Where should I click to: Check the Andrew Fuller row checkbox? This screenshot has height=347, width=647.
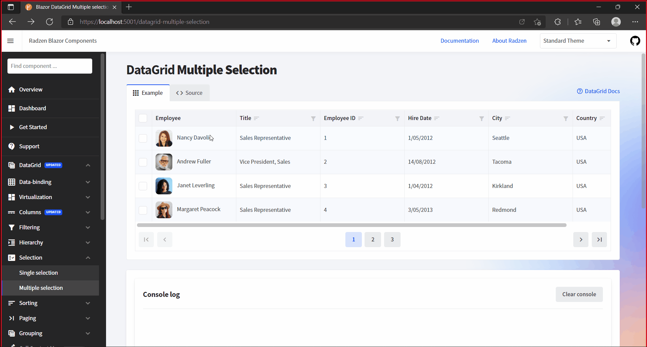(143, 162)
